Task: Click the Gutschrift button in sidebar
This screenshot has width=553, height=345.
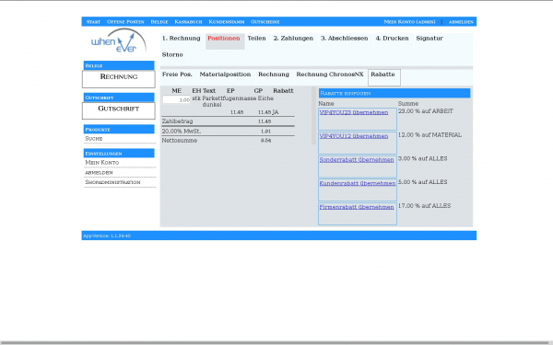Action: click(x=119, y=110)
